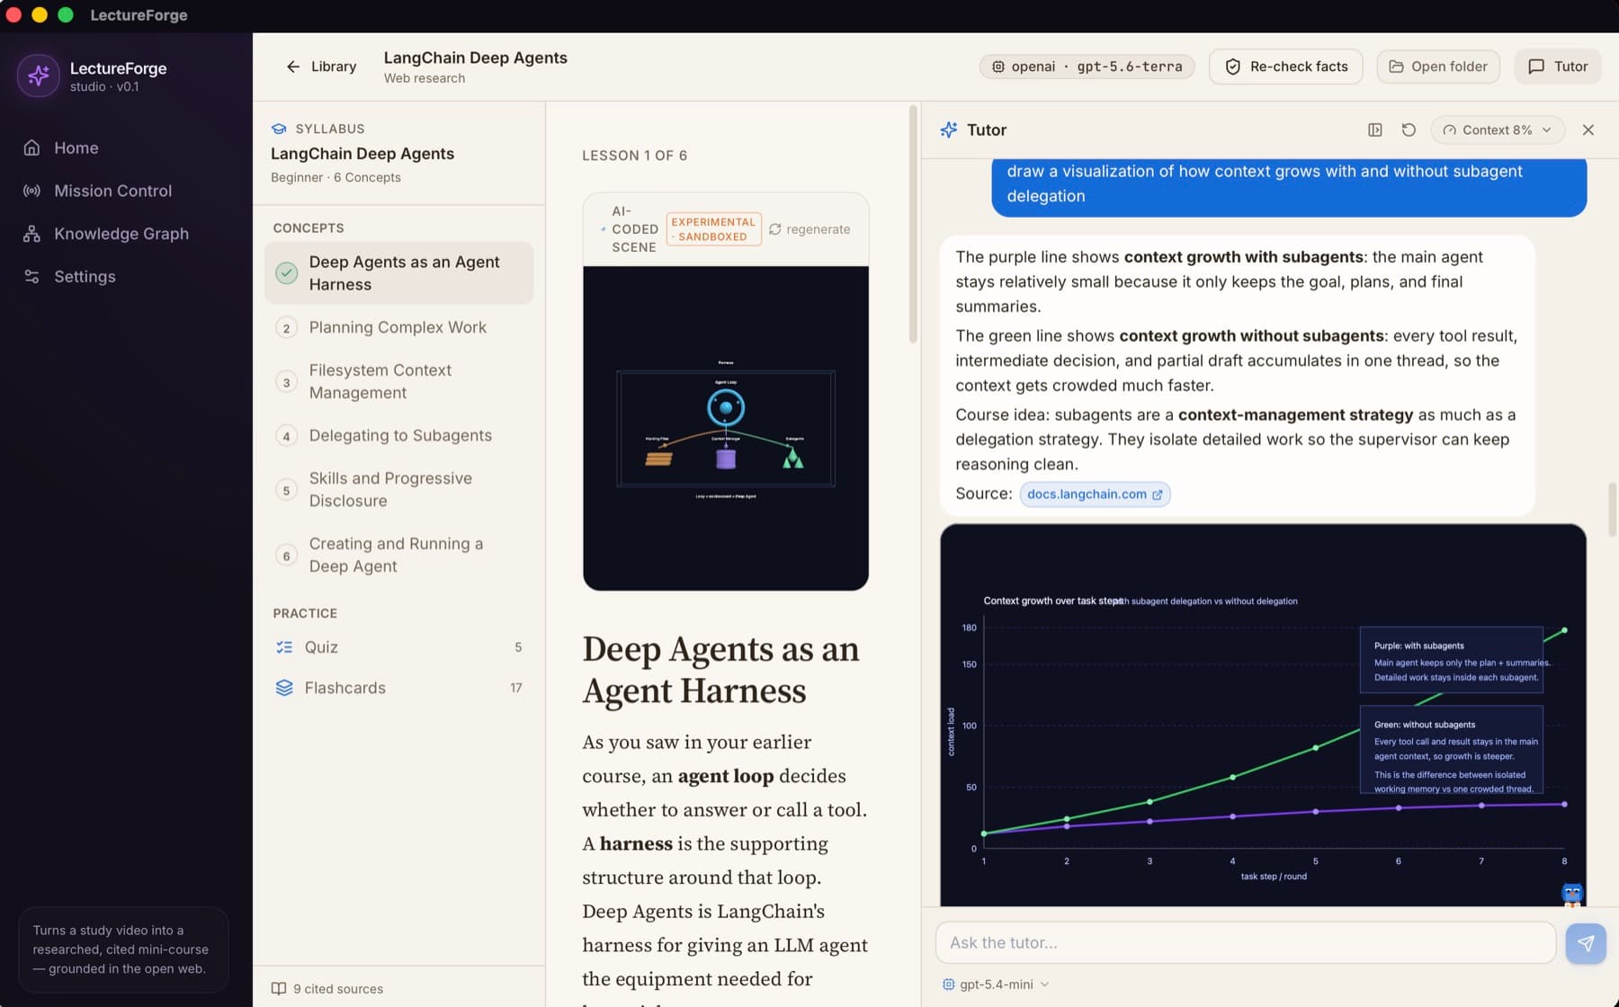Screen dimensions: 1619x1007
Task: Click the chat bubble icon in Tutor button
Action: [x=1536, y=67]
